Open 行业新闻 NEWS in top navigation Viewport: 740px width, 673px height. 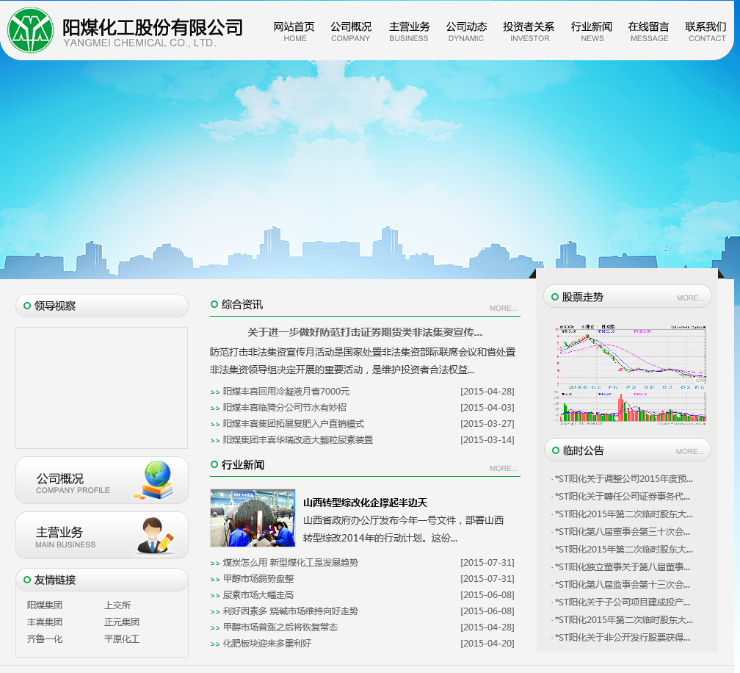(592, 32)
